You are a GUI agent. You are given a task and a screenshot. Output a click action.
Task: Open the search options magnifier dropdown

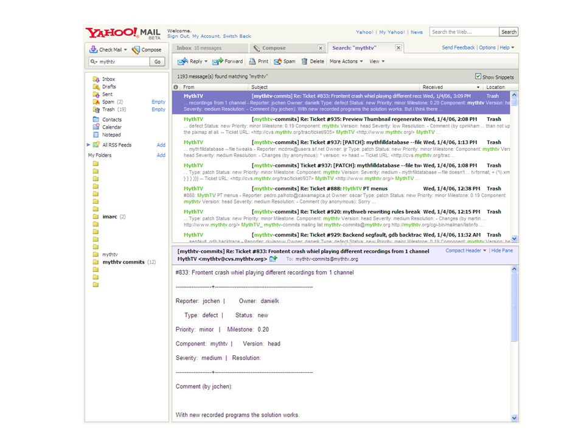pyautogui.click(x=94, y=61)
